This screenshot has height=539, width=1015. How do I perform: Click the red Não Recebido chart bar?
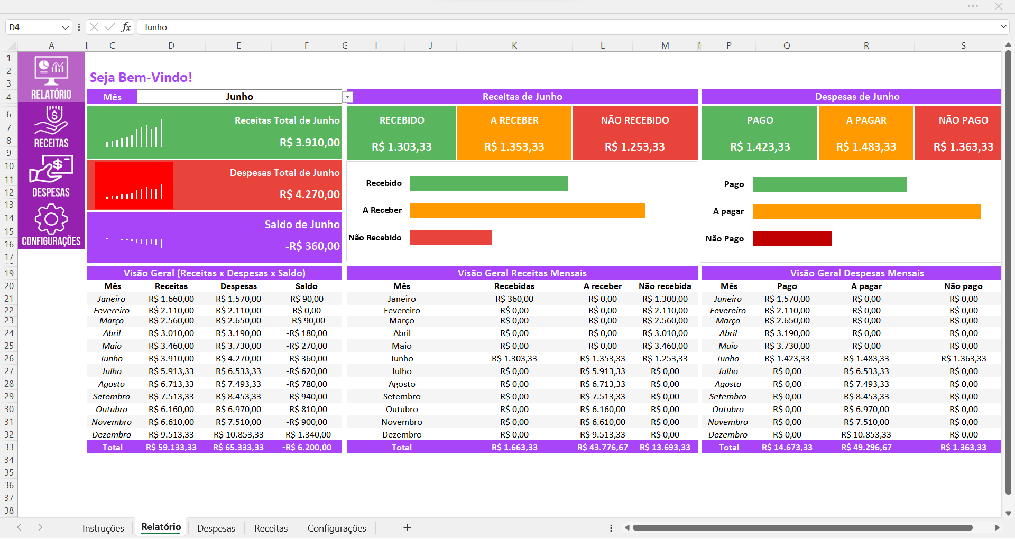(451, 238)
